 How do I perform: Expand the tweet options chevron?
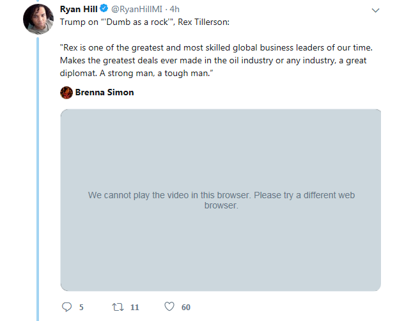tap(375, 11)
